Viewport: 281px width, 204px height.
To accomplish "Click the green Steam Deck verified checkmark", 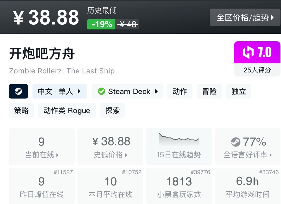I will [x=101, y=91].
